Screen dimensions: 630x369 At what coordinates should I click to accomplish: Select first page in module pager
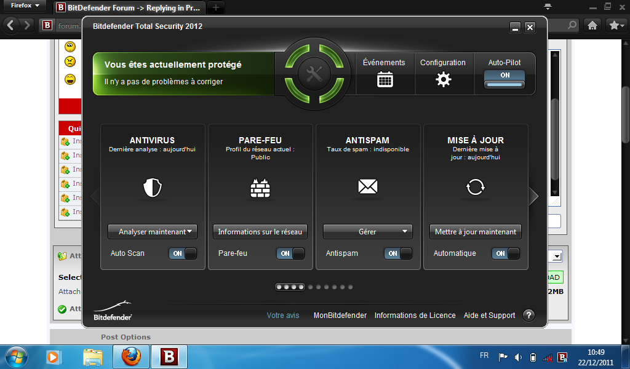tap(279, 287)
